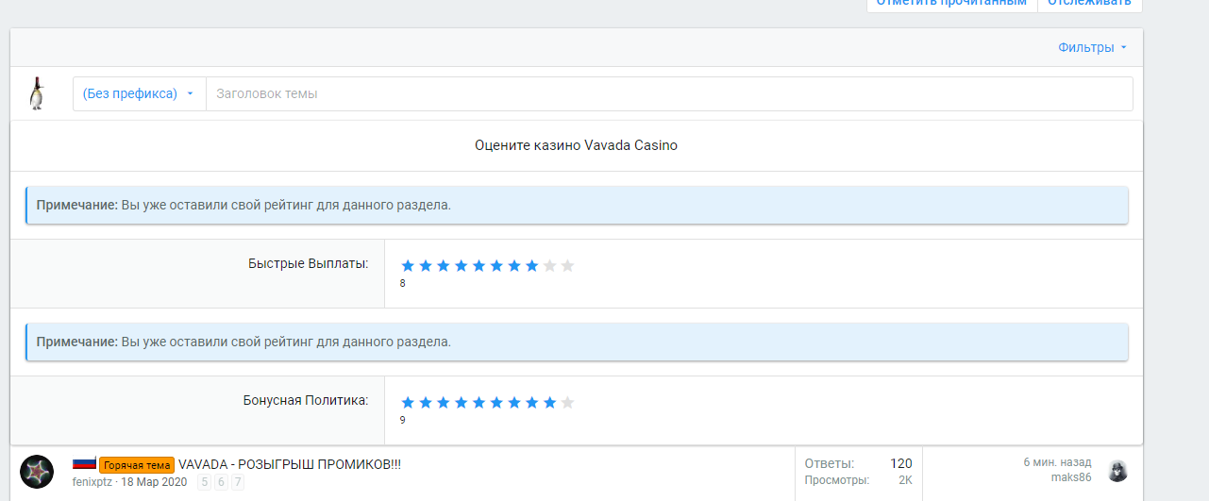Click the Отслеживать button

[1089, 3]
